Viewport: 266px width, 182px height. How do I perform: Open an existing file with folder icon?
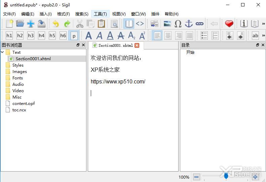[20, 24]
